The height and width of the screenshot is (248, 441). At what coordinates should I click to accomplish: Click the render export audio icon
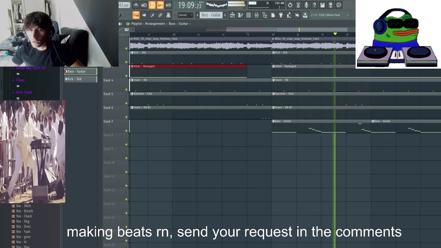[330, 5]
